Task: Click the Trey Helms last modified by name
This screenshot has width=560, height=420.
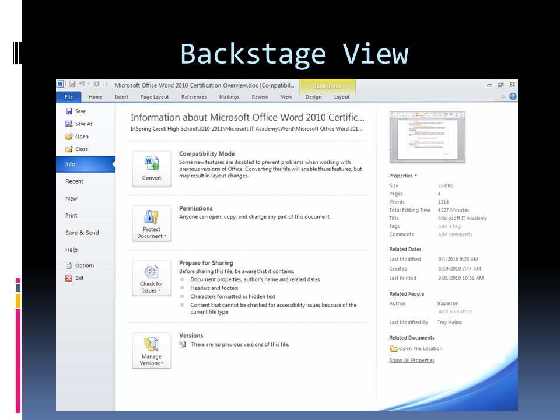Action: click(450, 323)
